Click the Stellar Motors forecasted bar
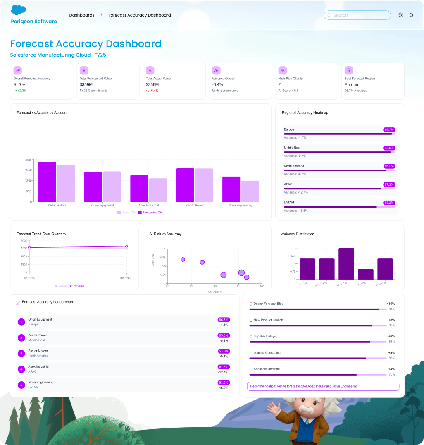 click(x=47, y=182)
